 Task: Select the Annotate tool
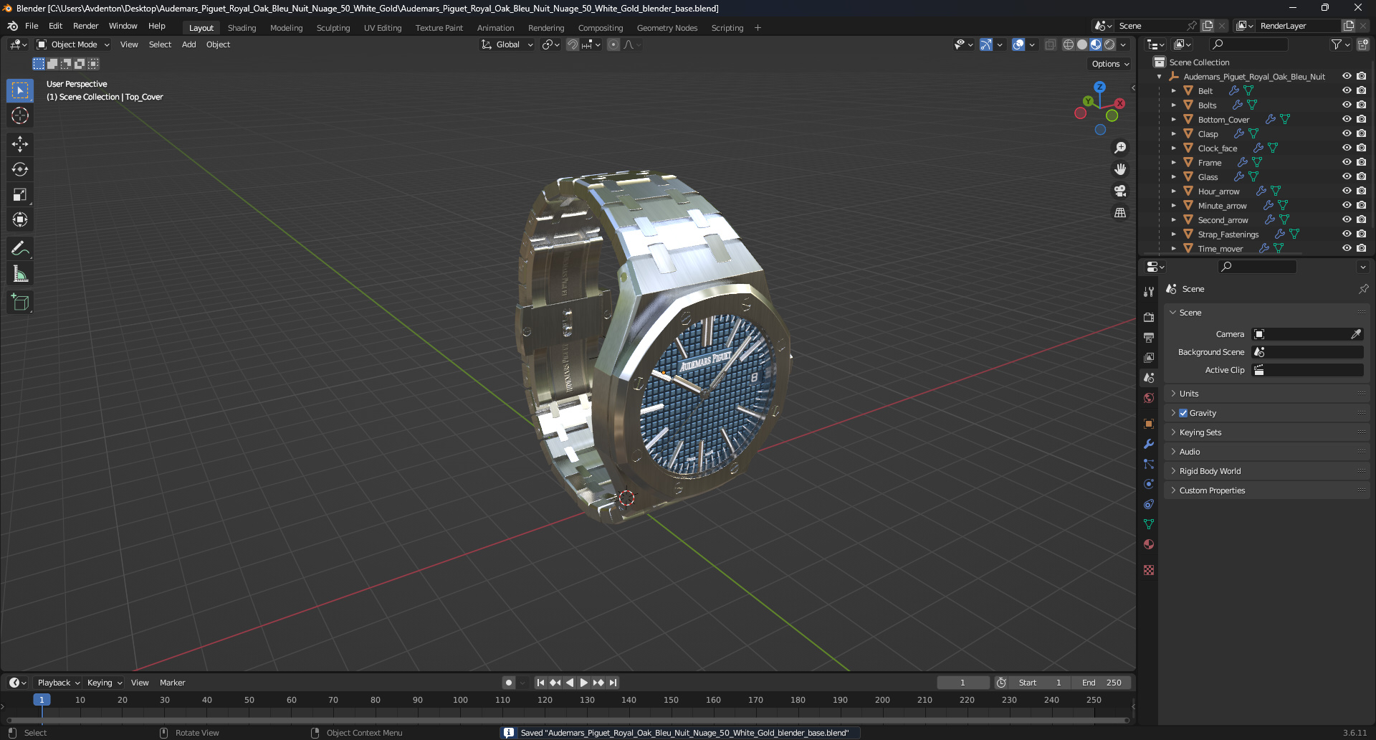pos(20,248)
